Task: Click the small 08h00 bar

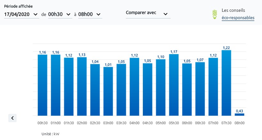Action: [239, 115]
